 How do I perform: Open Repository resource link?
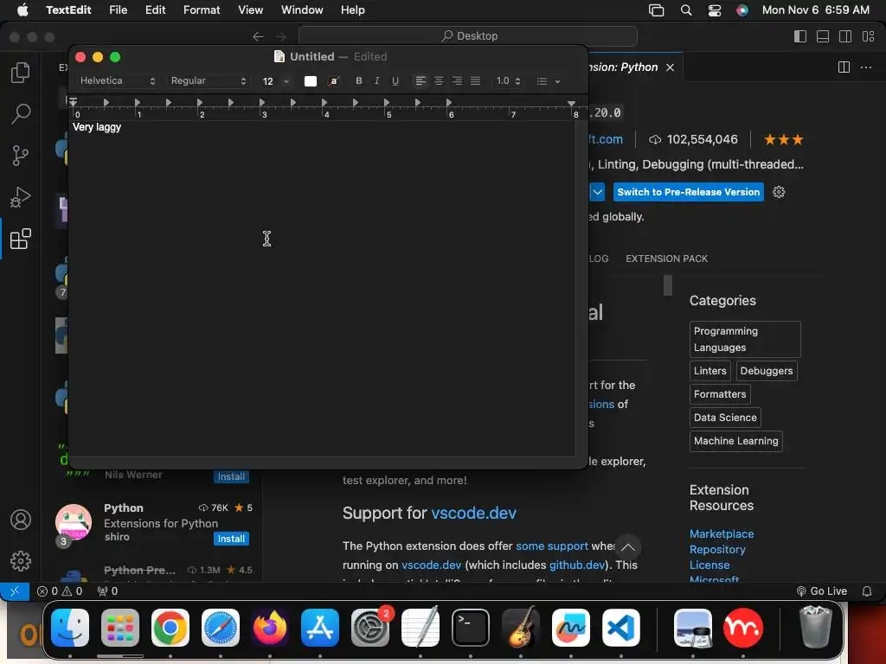click(x=717, y=549)
